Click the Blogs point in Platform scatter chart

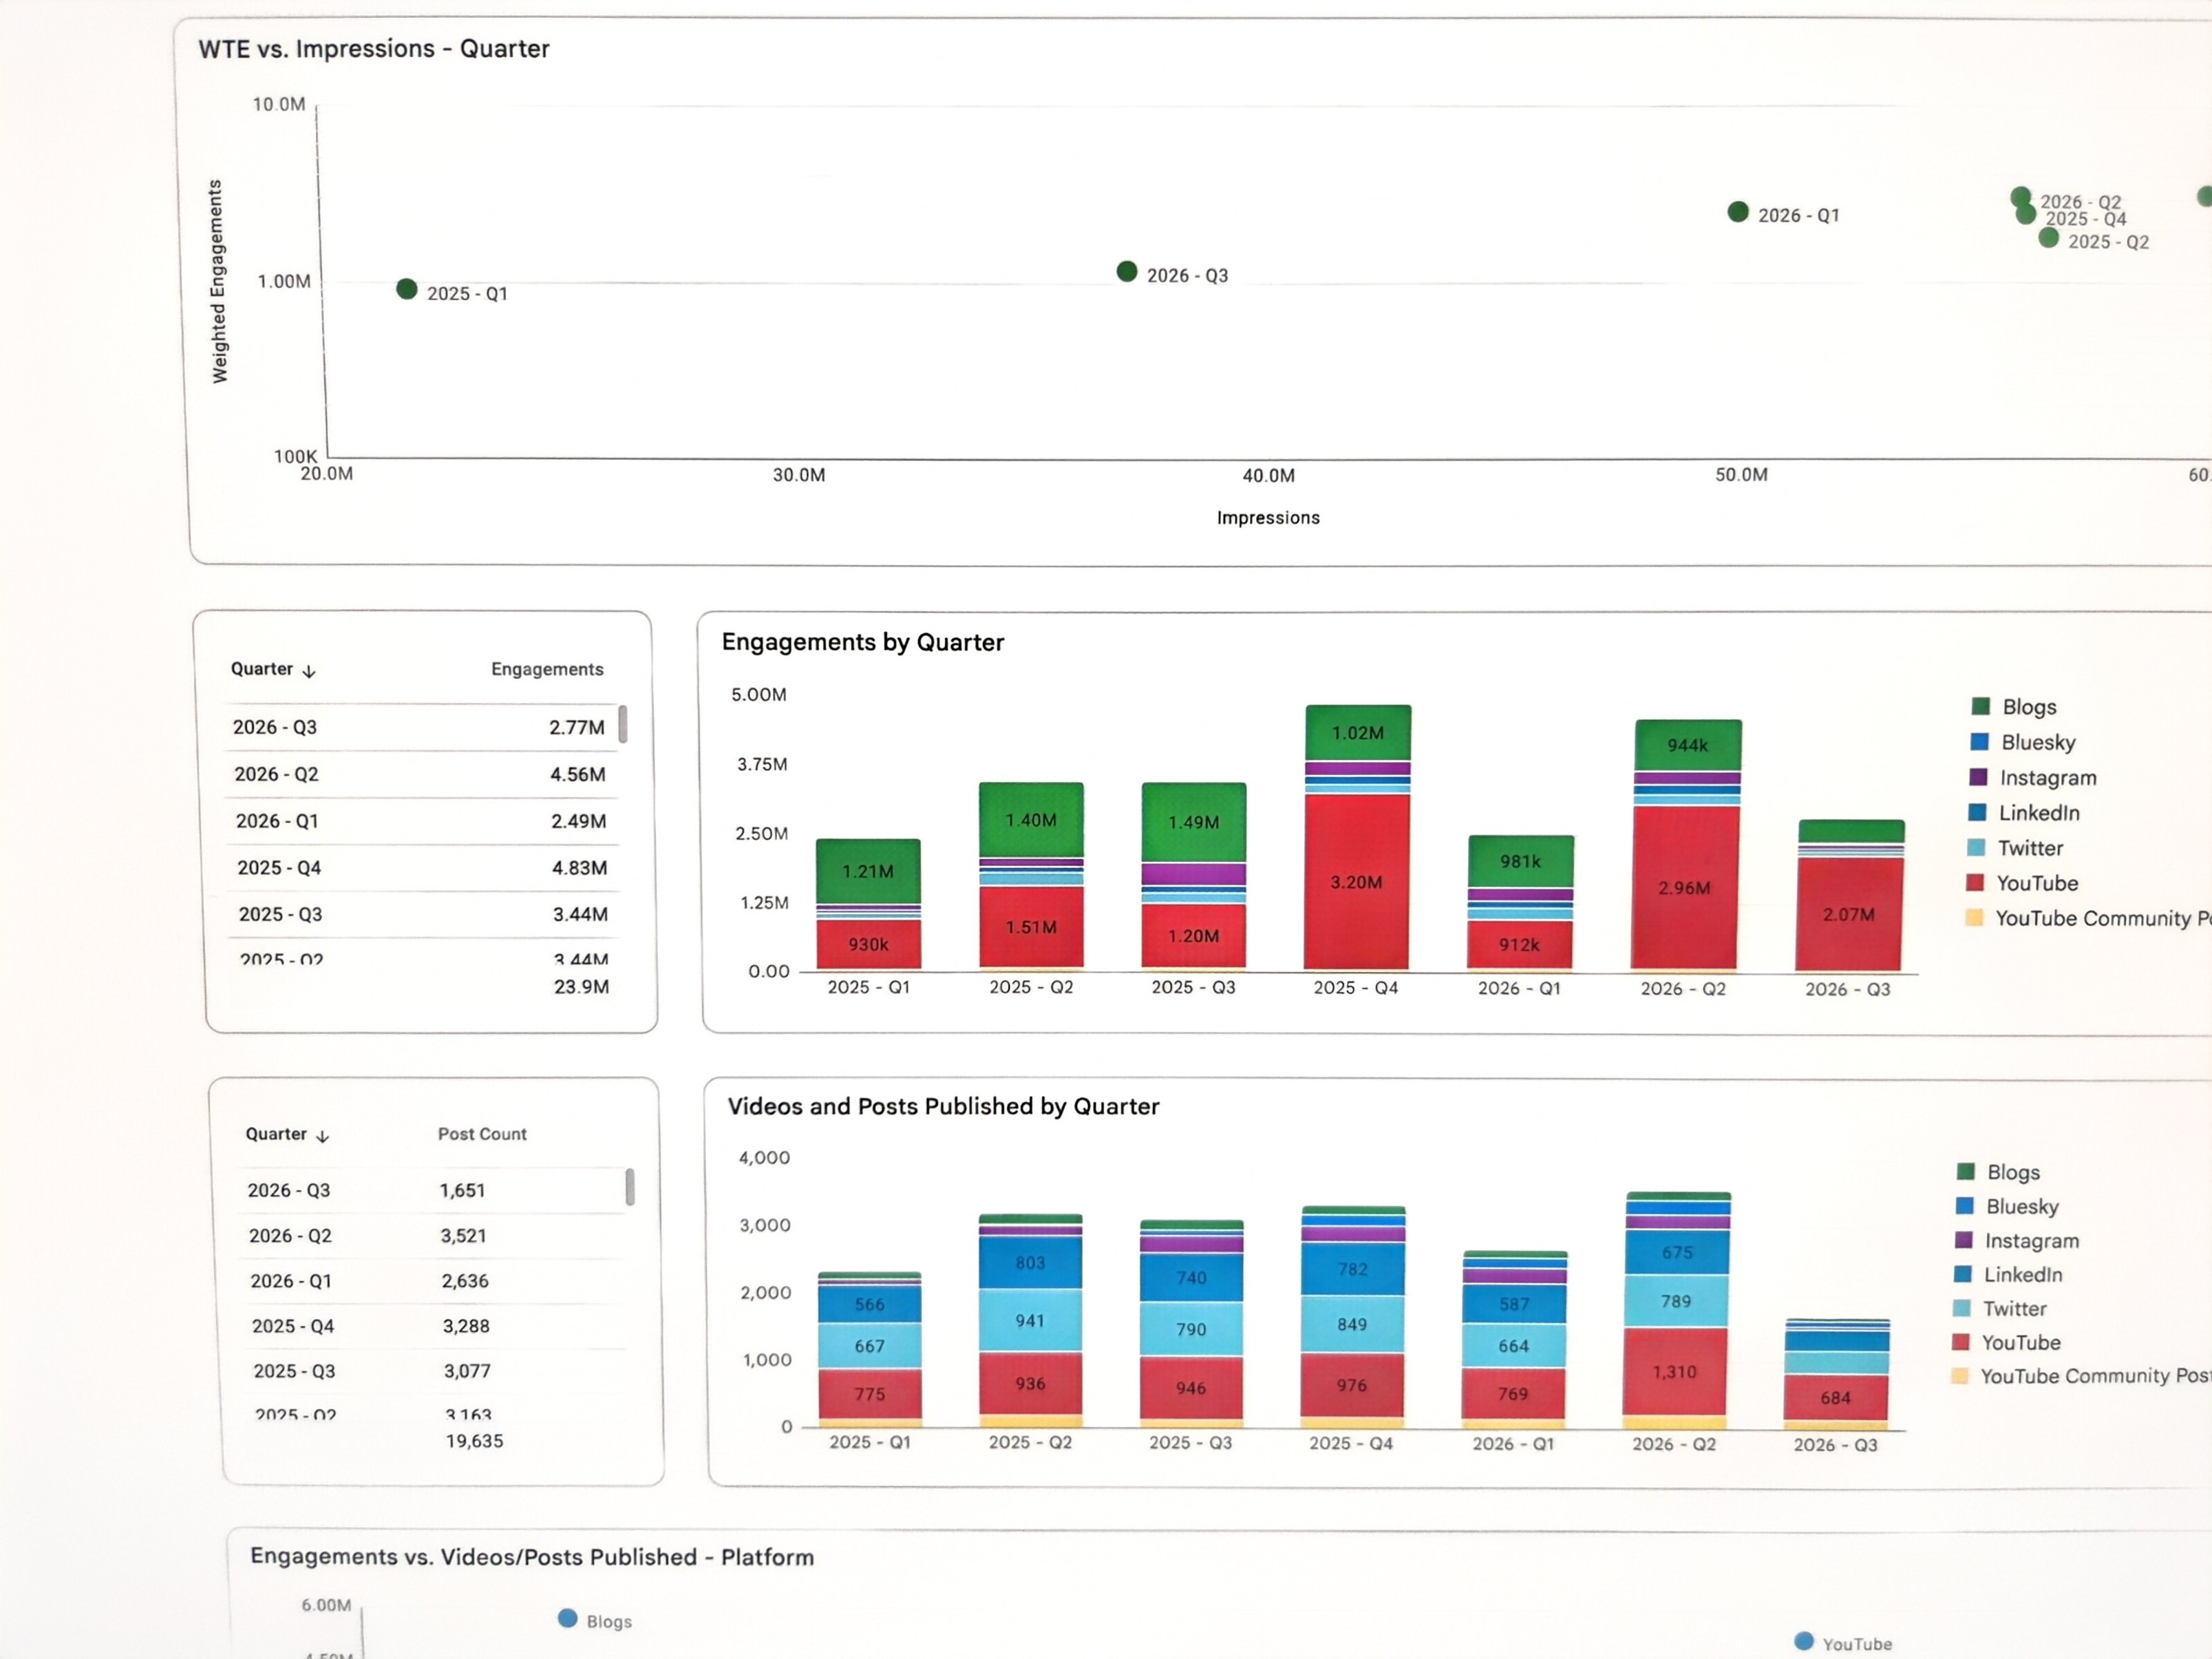click(568, 1618)
